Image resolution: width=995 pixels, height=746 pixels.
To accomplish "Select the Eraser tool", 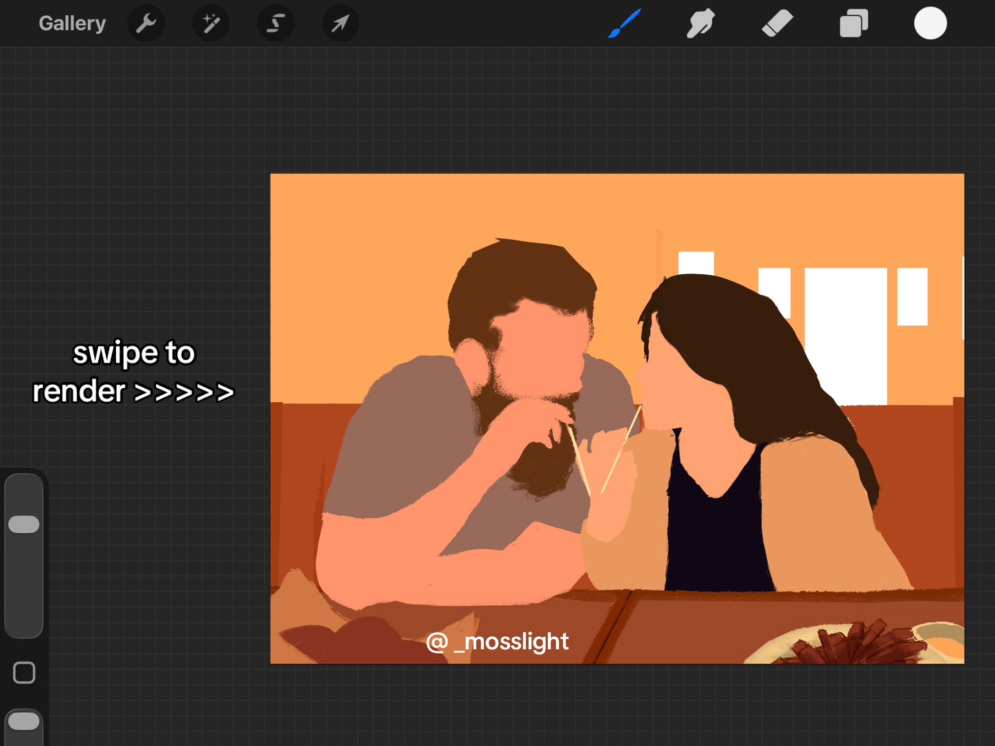I will (x=777, y=23).
